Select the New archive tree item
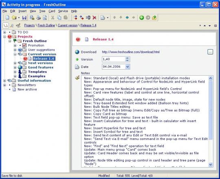220x179 pixels. click(x=27, y=89)
